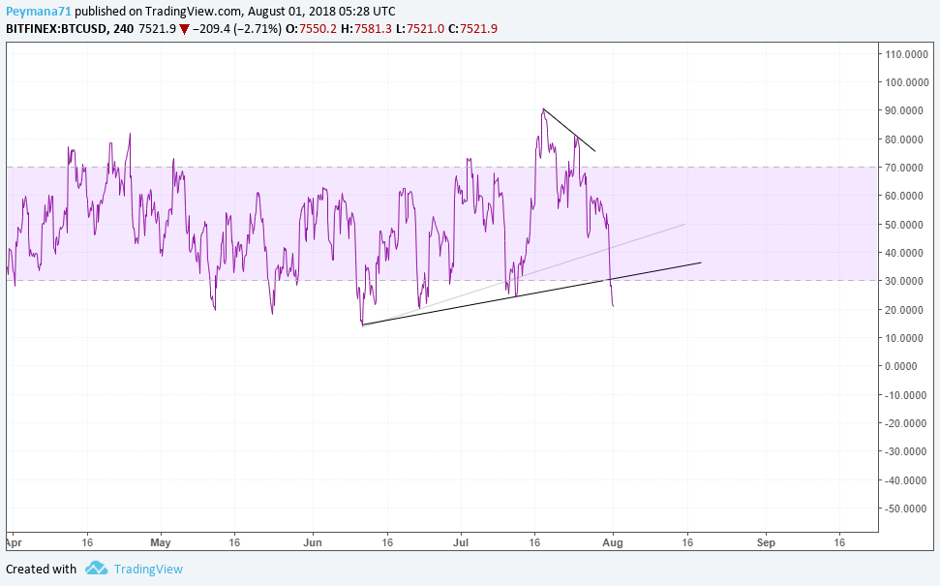Click the 50.0000 axis label
Image resolution: width=940 pixels, height=586 pixels.
click(906, 225)
